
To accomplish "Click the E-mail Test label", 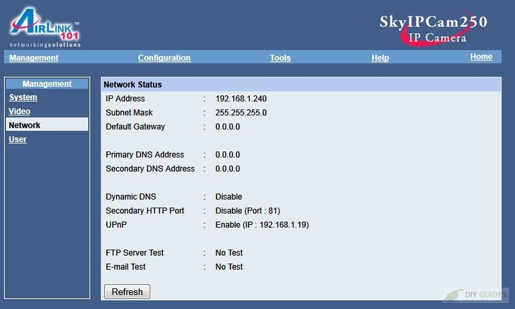I will (126, 267).
